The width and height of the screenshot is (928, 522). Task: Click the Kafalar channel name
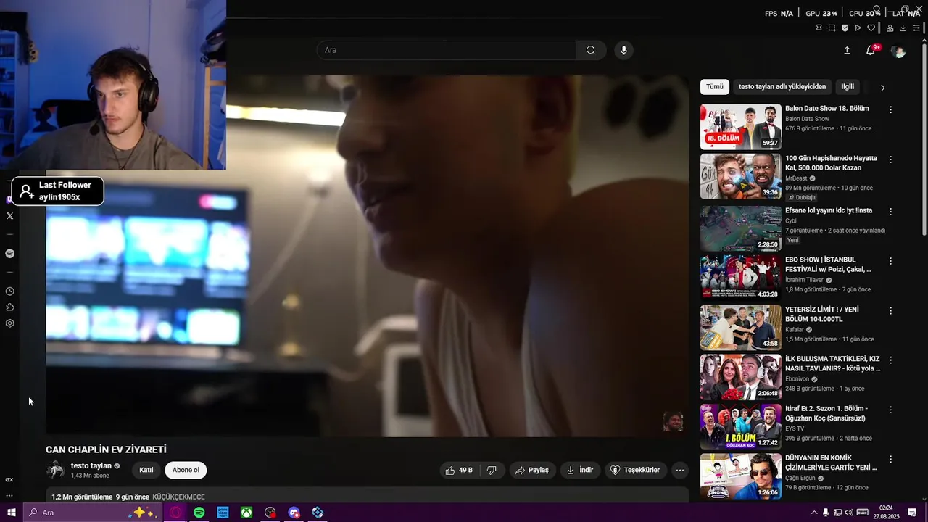795,329
